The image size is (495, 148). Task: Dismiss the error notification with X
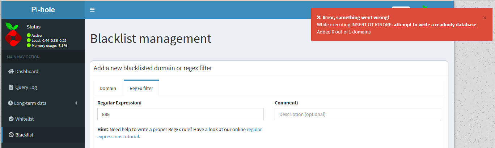[485, 18]
